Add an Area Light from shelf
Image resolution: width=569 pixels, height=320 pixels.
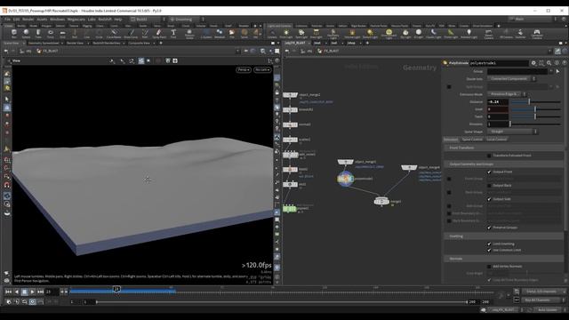(x=317, y=34)
